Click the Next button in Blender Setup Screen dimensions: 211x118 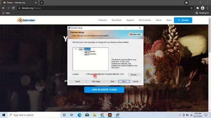click(x=124, y=81)
